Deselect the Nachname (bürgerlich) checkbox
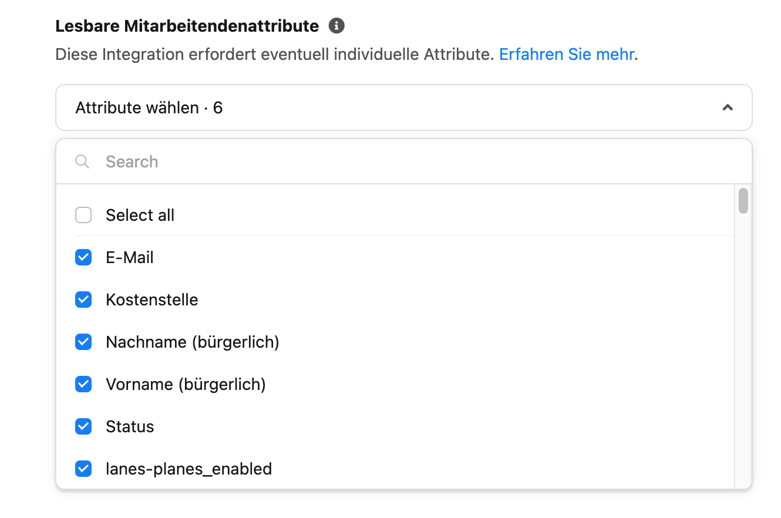 pos(83,342)
